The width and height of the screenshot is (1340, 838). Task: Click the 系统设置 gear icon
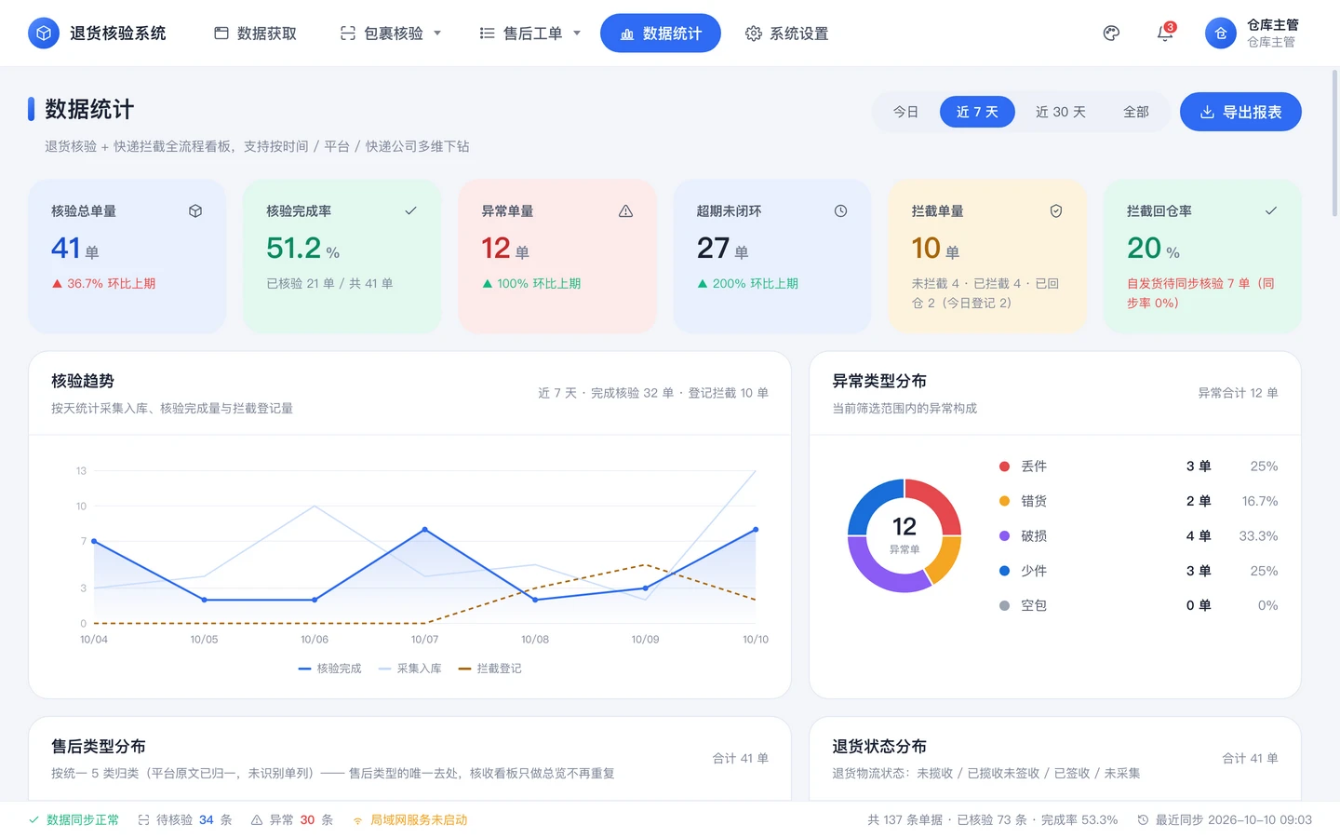point(754,34)
